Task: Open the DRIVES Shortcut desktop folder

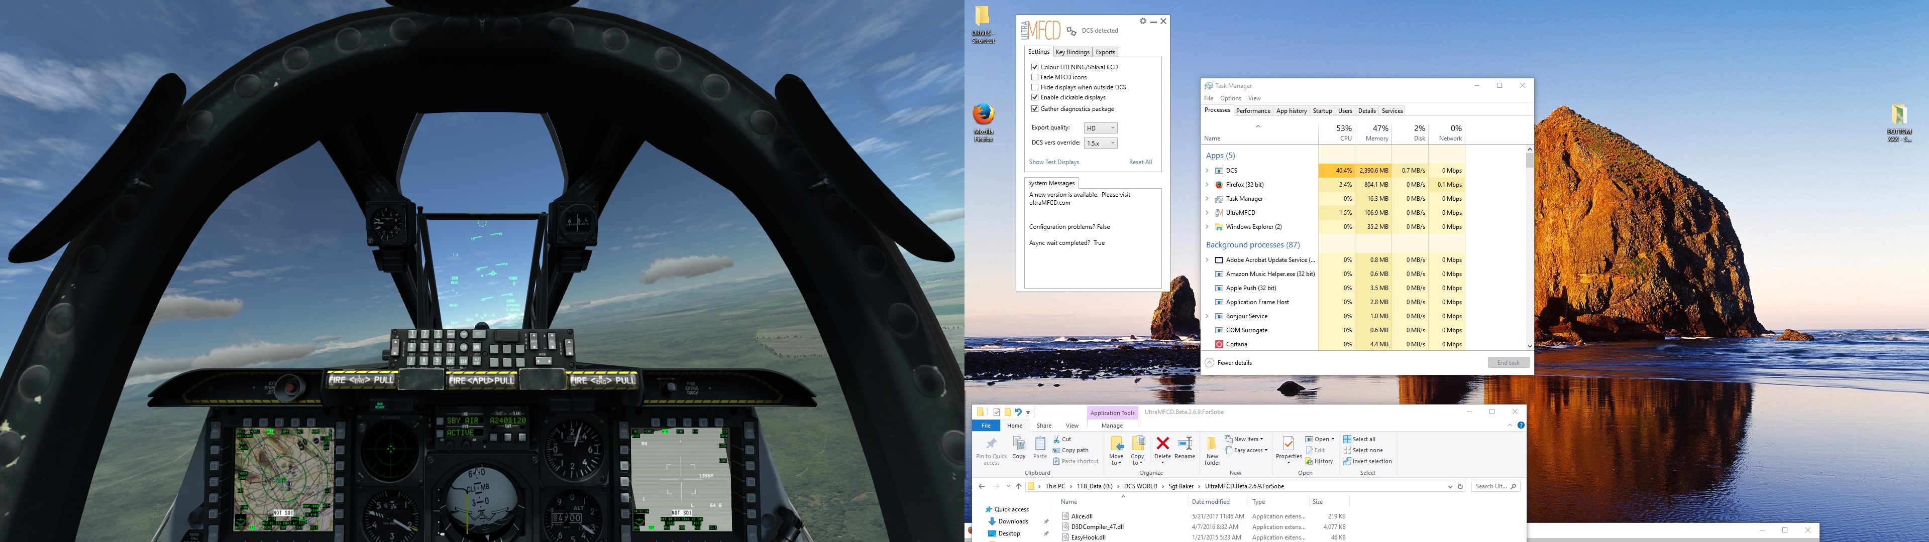Action: point(983,26)
